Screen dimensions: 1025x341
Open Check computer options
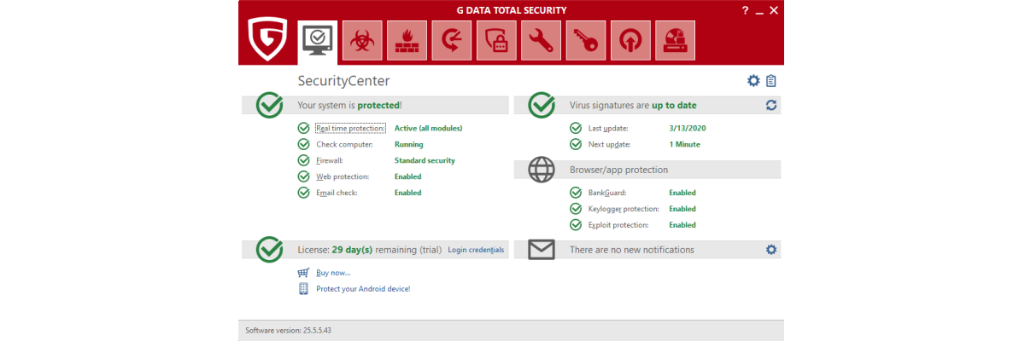[x=343, y=144]
